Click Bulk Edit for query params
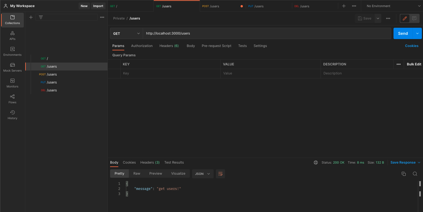This screenshot has height=212, width=423. tap(414, 64)
